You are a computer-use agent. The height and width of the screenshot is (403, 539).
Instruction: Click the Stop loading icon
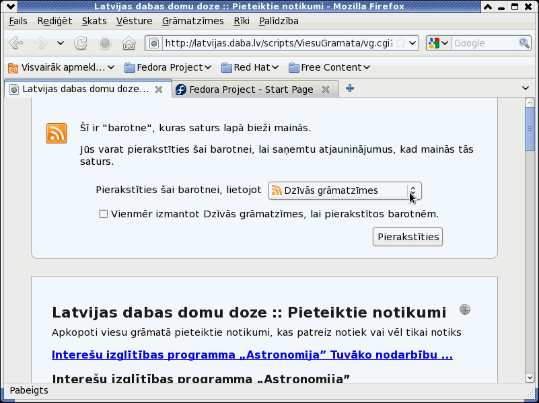pos(105,43)
